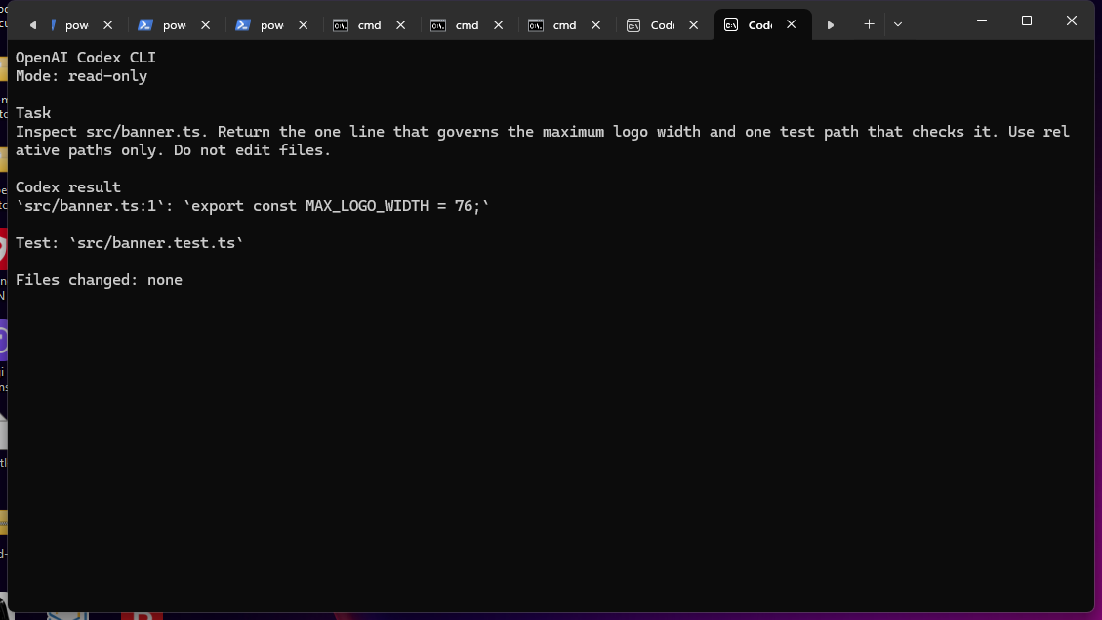
Task: Click the PowerShell icon on middle pow tab
Action: (x=145, y=25)
